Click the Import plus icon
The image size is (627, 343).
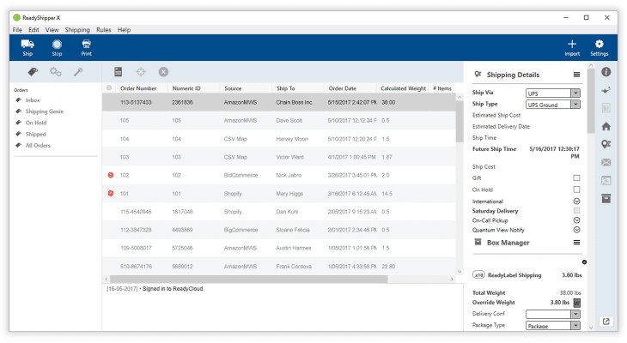tap(572, 44)
